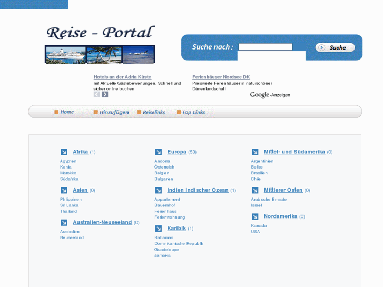
Task: Focus the Suche nach search field
Action: click(x=265, y=47)
